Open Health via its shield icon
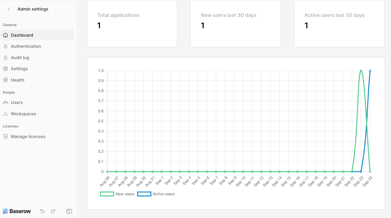 point(5,80)
